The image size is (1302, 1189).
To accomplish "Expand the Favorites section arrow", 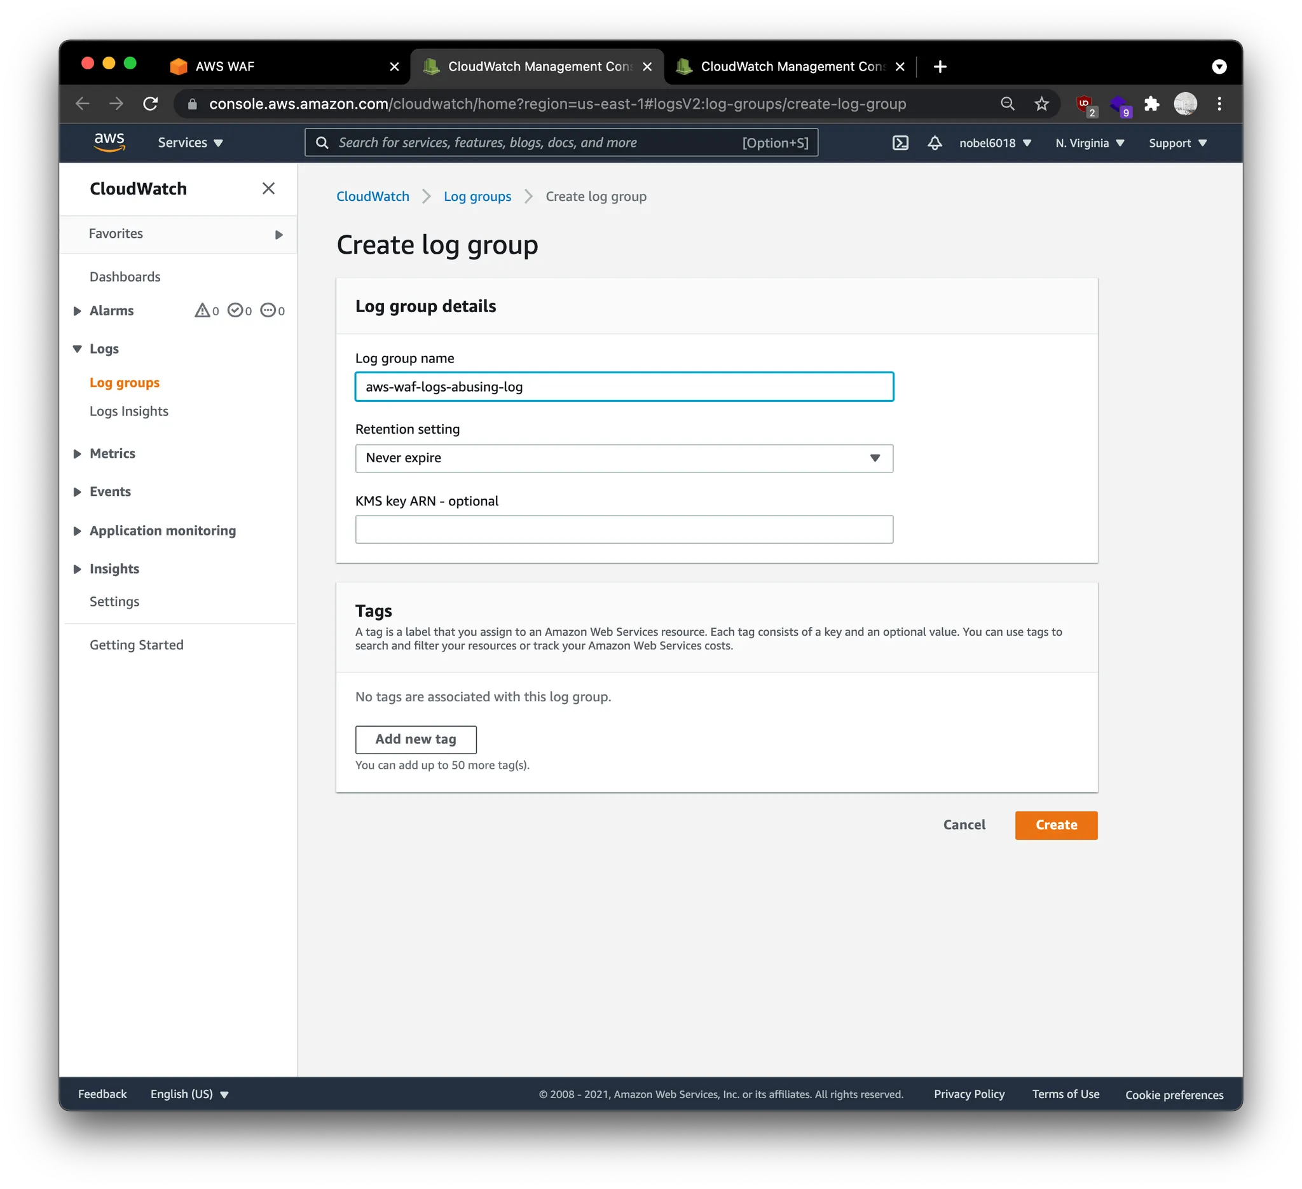I will pos(278,235).
